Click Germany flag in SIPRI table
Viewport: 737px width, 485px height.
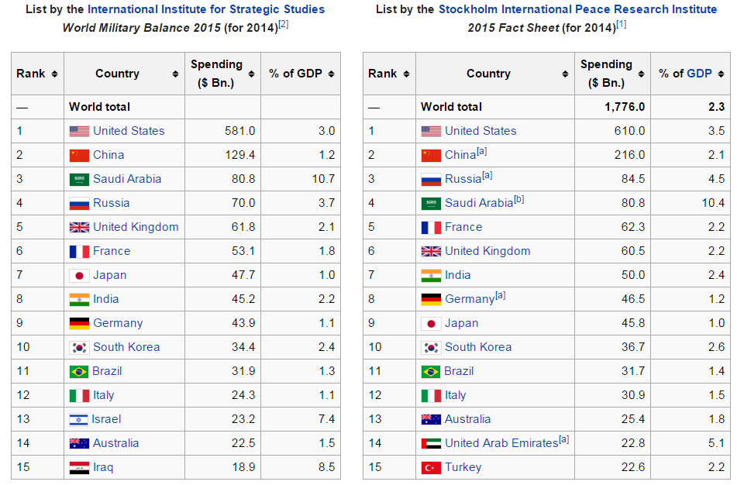pos(431,299)
